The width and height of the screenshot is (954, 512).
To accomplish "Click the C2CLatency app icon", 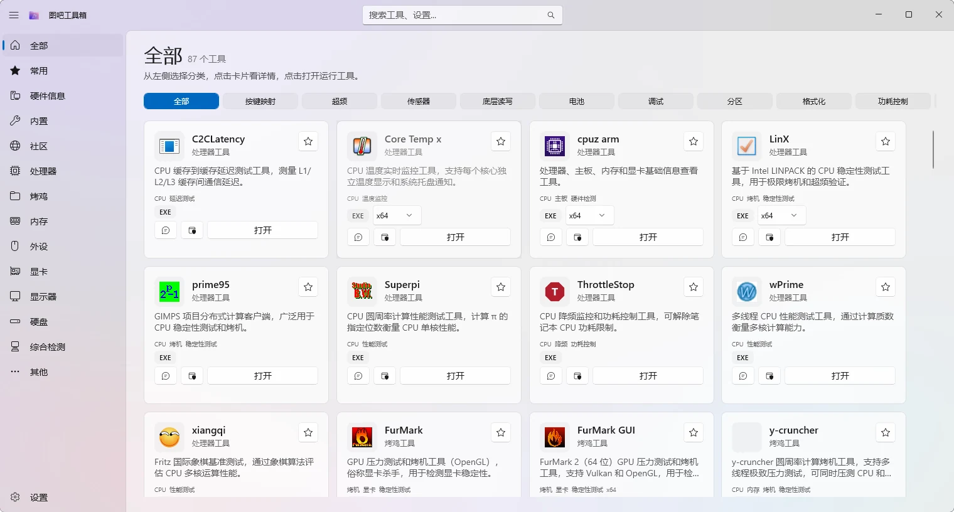I will coord(169,146).
